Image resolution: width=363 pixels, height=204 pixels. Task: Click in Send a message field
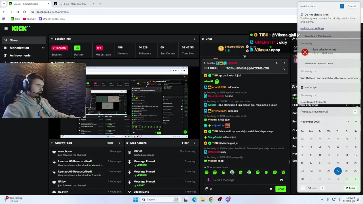coord(244,180)
